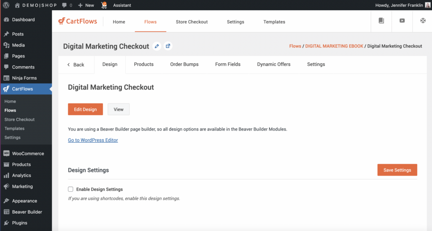Click the plus New icon in admin bar
This screenshot has height=231, width=432.
pos(81,5)
